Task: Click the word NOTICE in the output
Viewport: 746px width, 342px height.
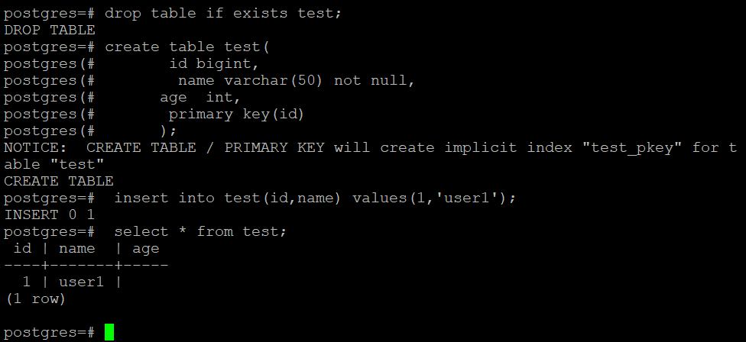Action: (x=35, y=147)
